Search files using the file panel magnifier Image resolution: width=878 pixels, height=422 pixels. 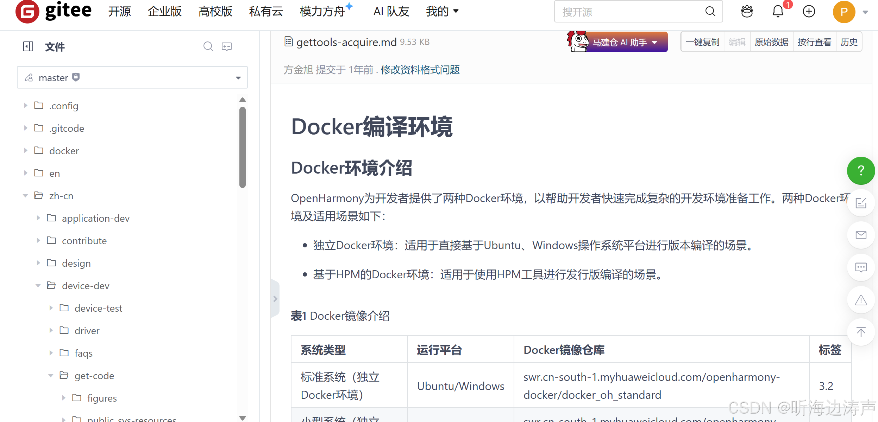coord(208,46)
